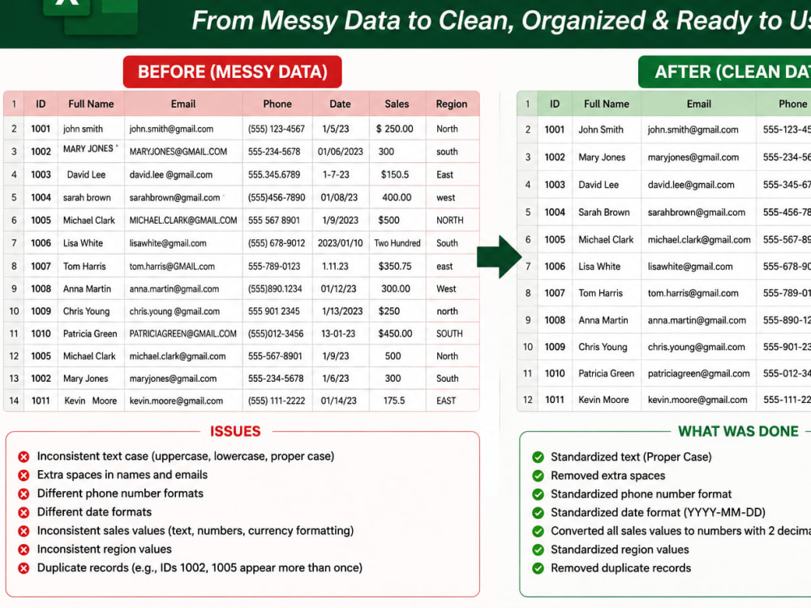
Task: Click the BEFORE (MESSY DATA) red badge
Action: tap(232, 71)
